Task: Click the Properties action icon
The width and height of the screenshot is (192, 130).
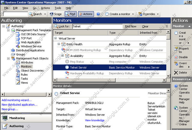Action: coord(176,49)
